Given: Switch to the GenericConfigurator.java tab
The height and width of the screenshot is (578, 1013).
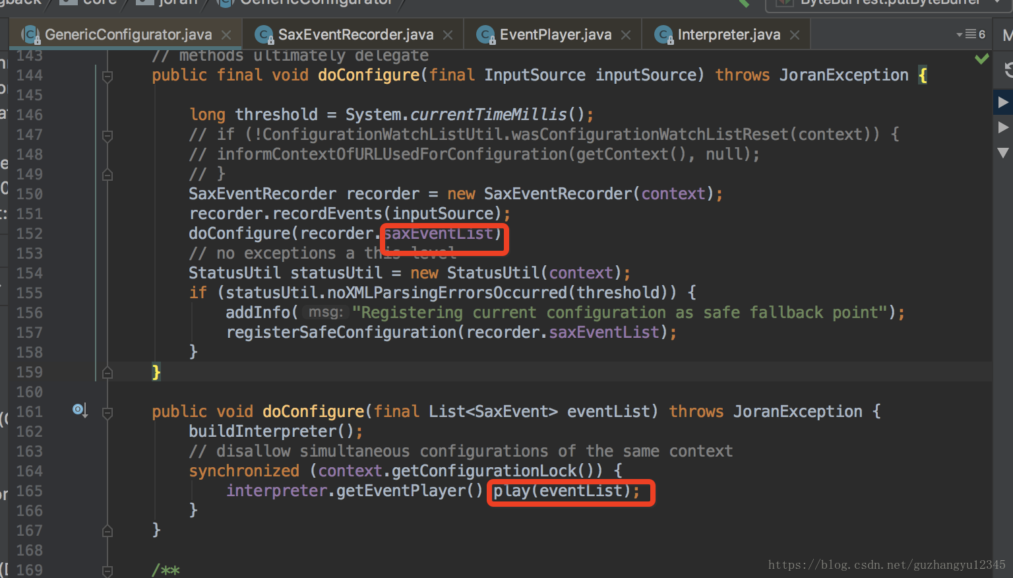Looking at the screenshot, I should [127, 34].
